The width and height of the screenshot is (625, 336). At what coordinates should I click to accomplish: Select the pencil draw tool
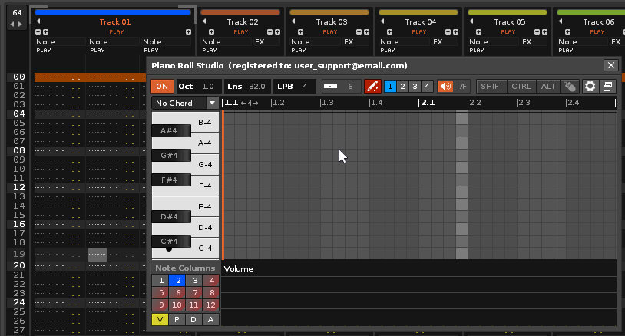click(372, 87)
